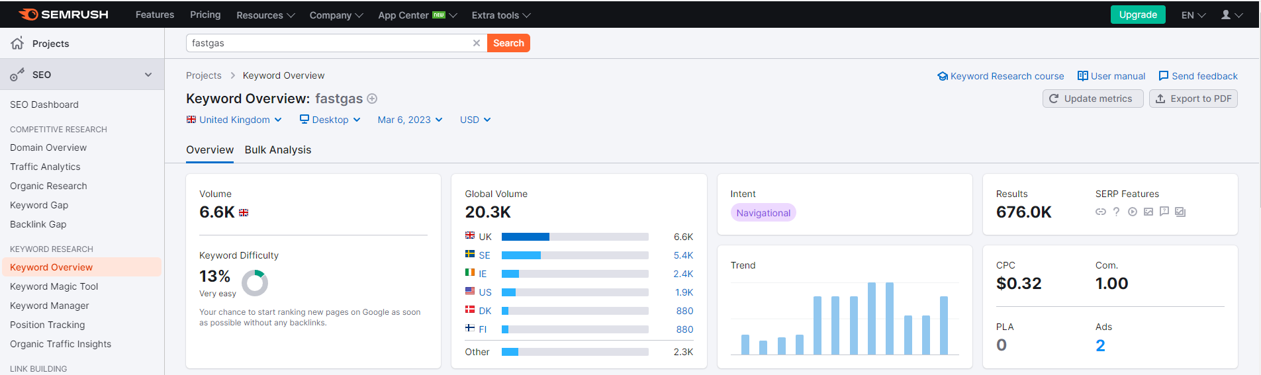
Task: Click the UK flag in Global Volume list
Action: pos(470,235)
